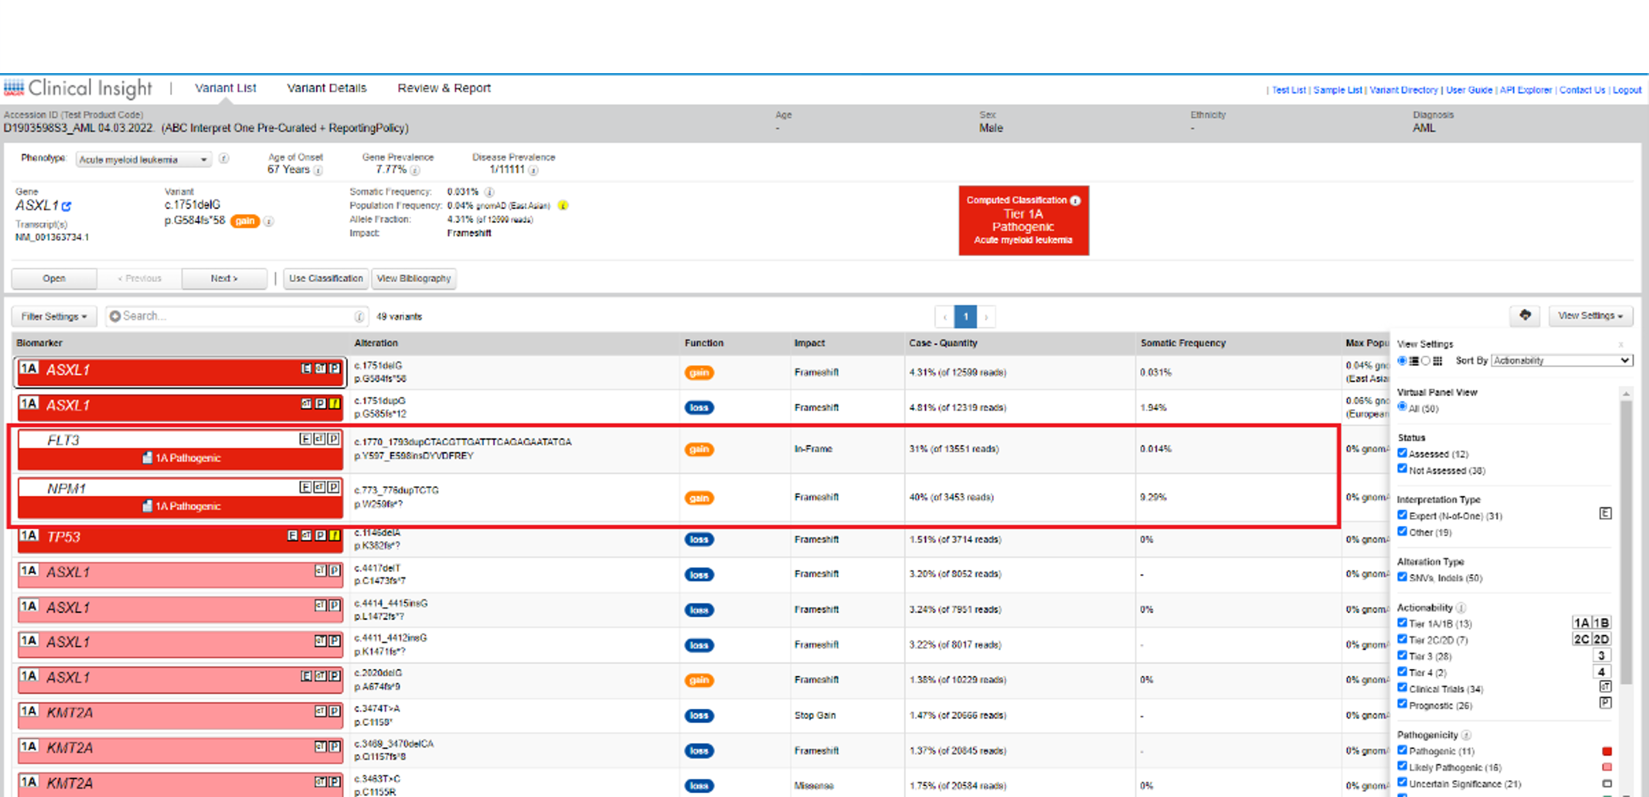Expand the Filter Settings dropdown
The height and width of the screenshot is (797, 1649).
54,316
